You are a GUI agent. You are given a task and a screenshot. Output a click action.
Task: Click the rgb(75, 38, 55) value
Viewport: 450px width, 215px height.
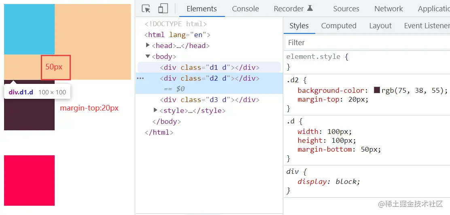413,91
